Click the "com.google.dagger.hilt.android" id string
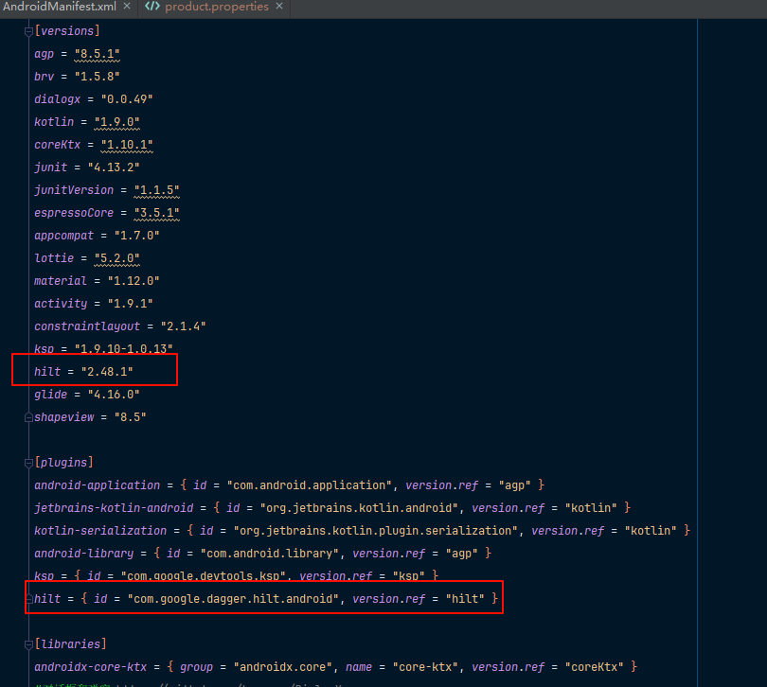 pyautogui.click(x=233, y=599)
